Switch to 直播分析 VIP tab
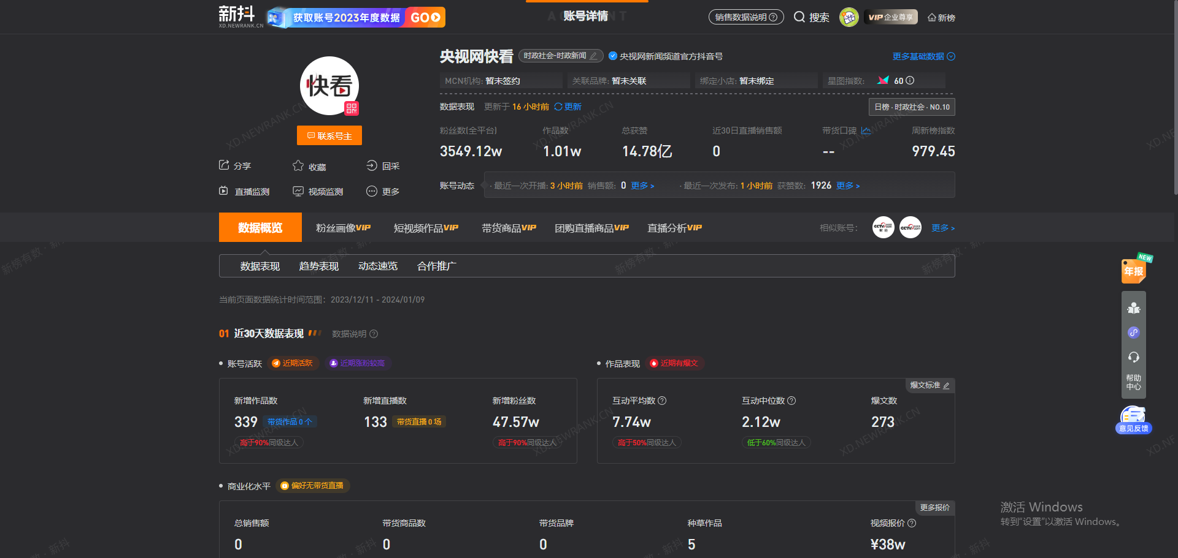 point(674,228)
